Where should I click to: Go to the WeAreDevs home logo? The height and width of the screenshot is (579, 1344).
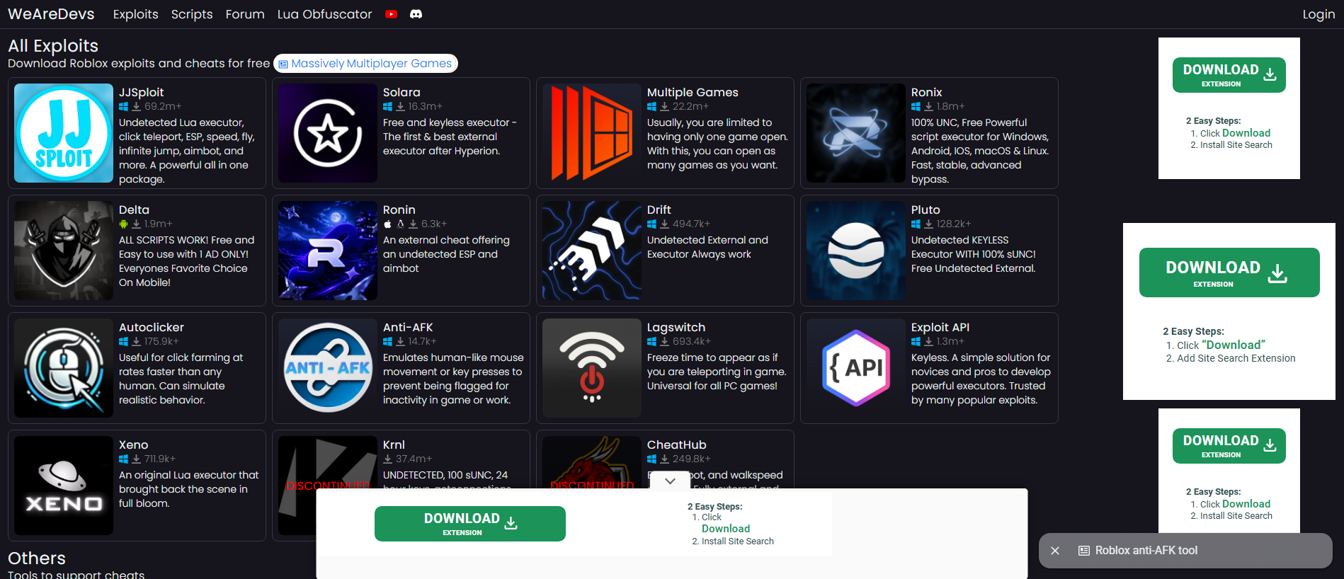point(51,14)
